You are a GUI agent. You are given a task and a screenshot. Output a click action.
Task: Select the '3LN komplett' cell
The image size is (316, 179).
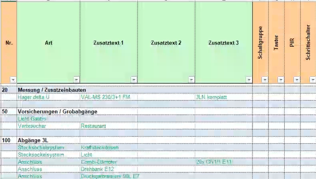pyautogui.click(x=212, y=97)
